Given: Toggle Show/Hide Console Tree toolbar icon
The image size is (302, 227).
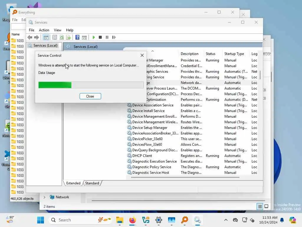Looking at the screenshot, I should tap(46, 37).
